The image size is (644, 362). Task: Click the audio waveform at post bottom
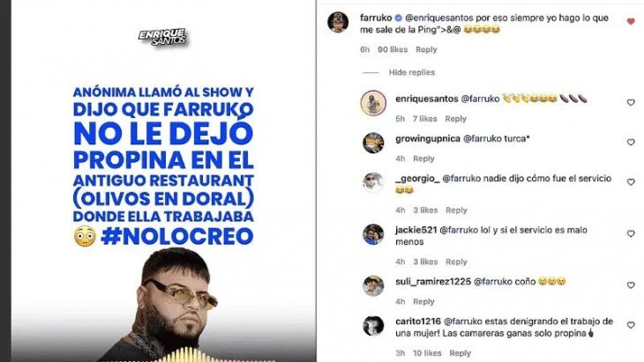(187, 356)
